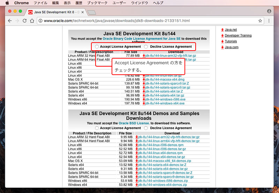Open Oracle Binary Code License Agreement link
279x193 pixels.
click(x=142, y=39)
